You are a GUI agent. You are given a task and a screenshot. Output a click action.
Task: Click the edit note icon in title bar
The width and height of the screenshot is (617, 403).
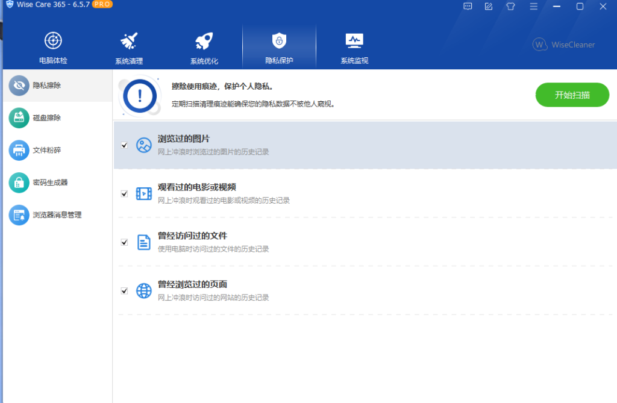[489, 6]
